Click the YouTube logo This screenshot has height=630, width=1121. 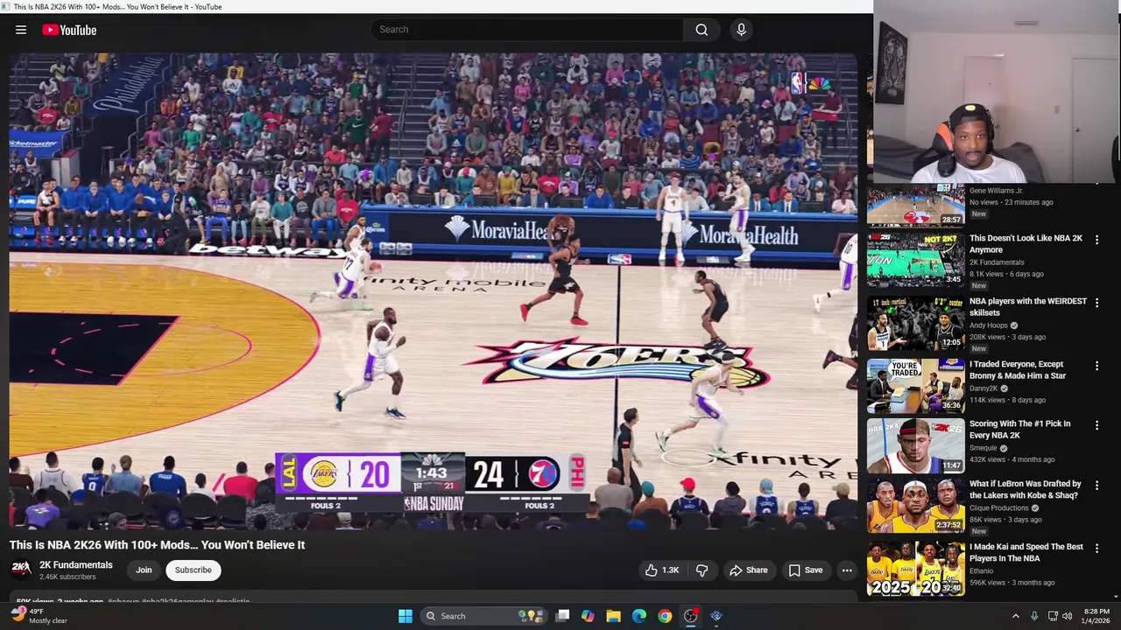click(x=69, y=30)
